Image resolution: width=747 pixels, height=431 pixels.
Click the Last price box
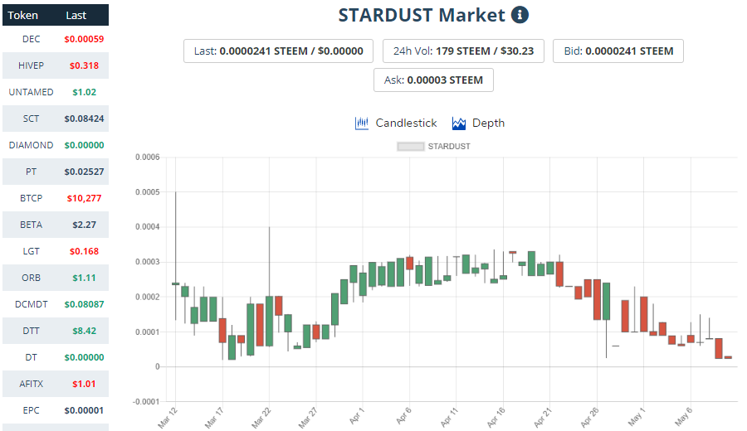coord(278,51)
